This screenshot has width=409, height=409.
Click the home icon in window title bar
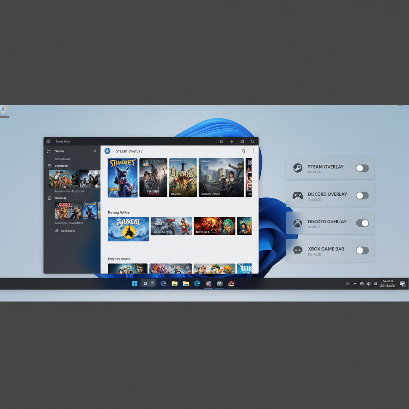(x=48, y=141)
